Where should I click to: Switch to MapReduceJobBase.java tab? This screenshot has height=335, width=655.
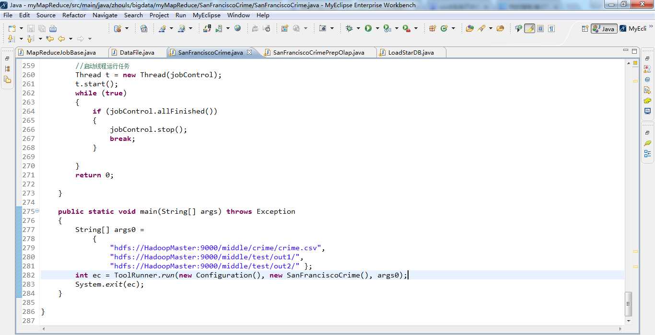pos(61,52)
